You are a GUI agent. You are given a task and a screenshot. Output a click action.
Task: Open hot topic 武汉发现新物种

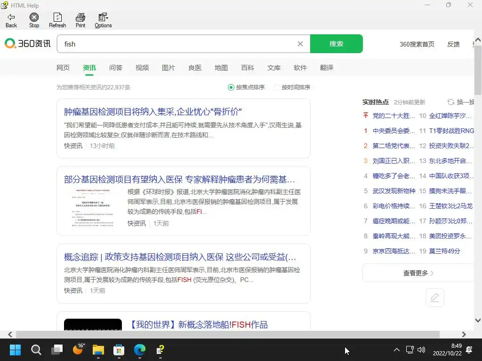[394, 191]
